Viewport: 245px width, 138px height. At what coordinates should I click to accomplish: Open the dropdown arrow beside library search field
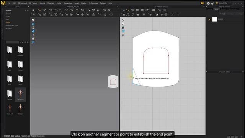(x=22, y=42)
